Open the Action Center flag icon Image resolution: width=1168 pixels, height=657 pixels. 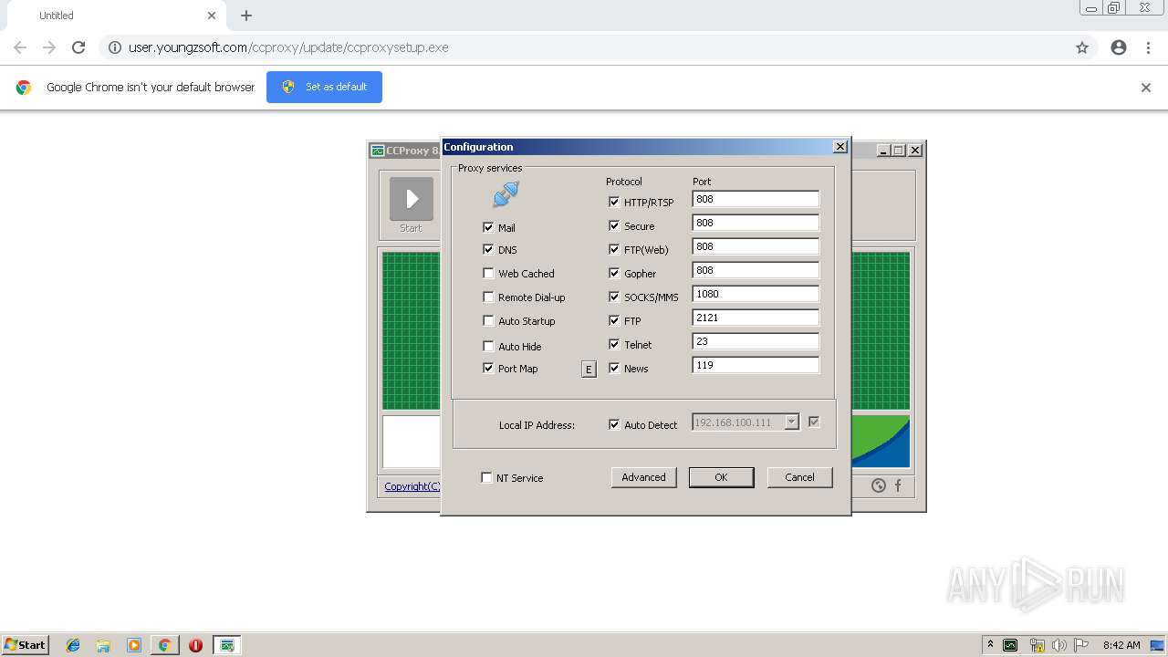(1081, 645)
